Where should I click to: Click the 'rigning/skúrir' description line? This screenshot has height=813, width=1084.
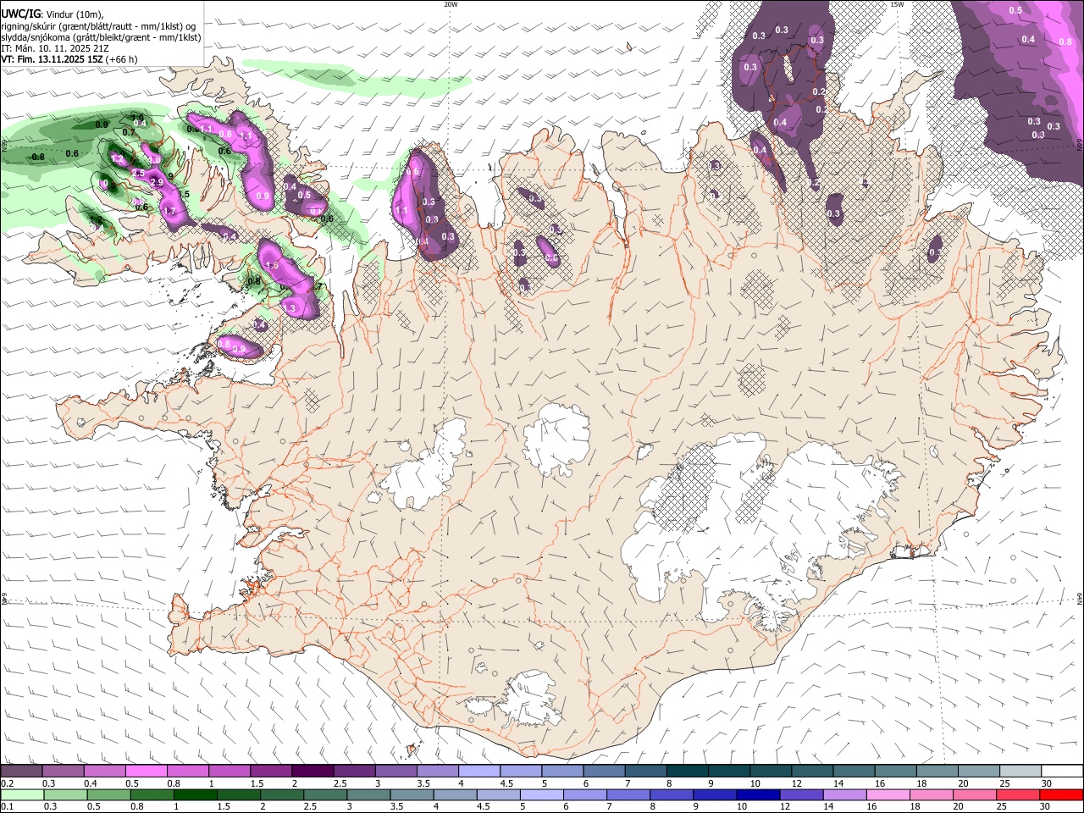click(98, 26)
